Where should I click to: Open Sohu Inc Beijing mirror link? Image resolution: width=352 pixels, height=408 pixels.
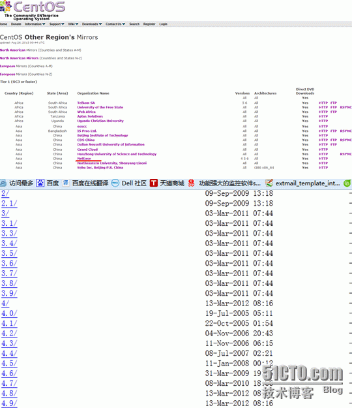(100, 168)
